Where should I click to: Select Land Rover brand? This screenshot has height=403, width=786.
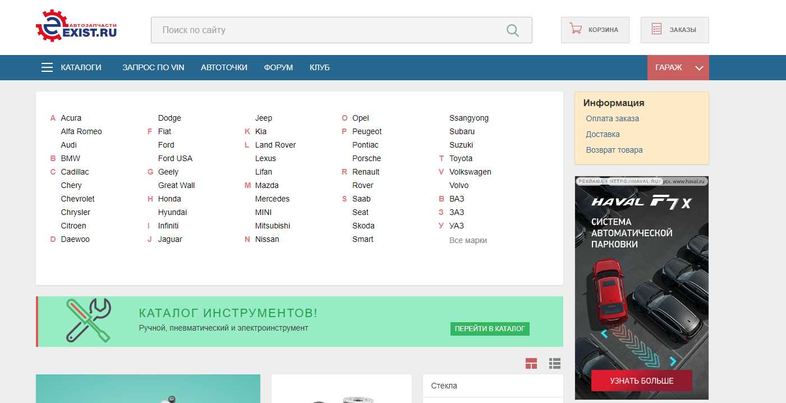(275, 145)
